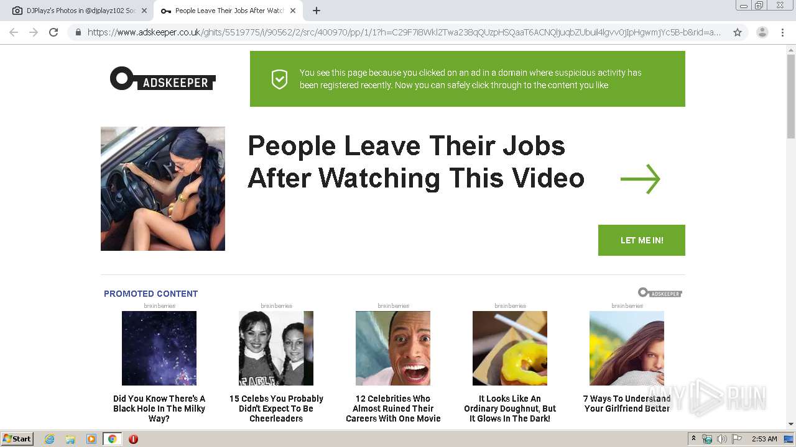
Task: Open a new tab with plus icon
Action: coord(317,11)
